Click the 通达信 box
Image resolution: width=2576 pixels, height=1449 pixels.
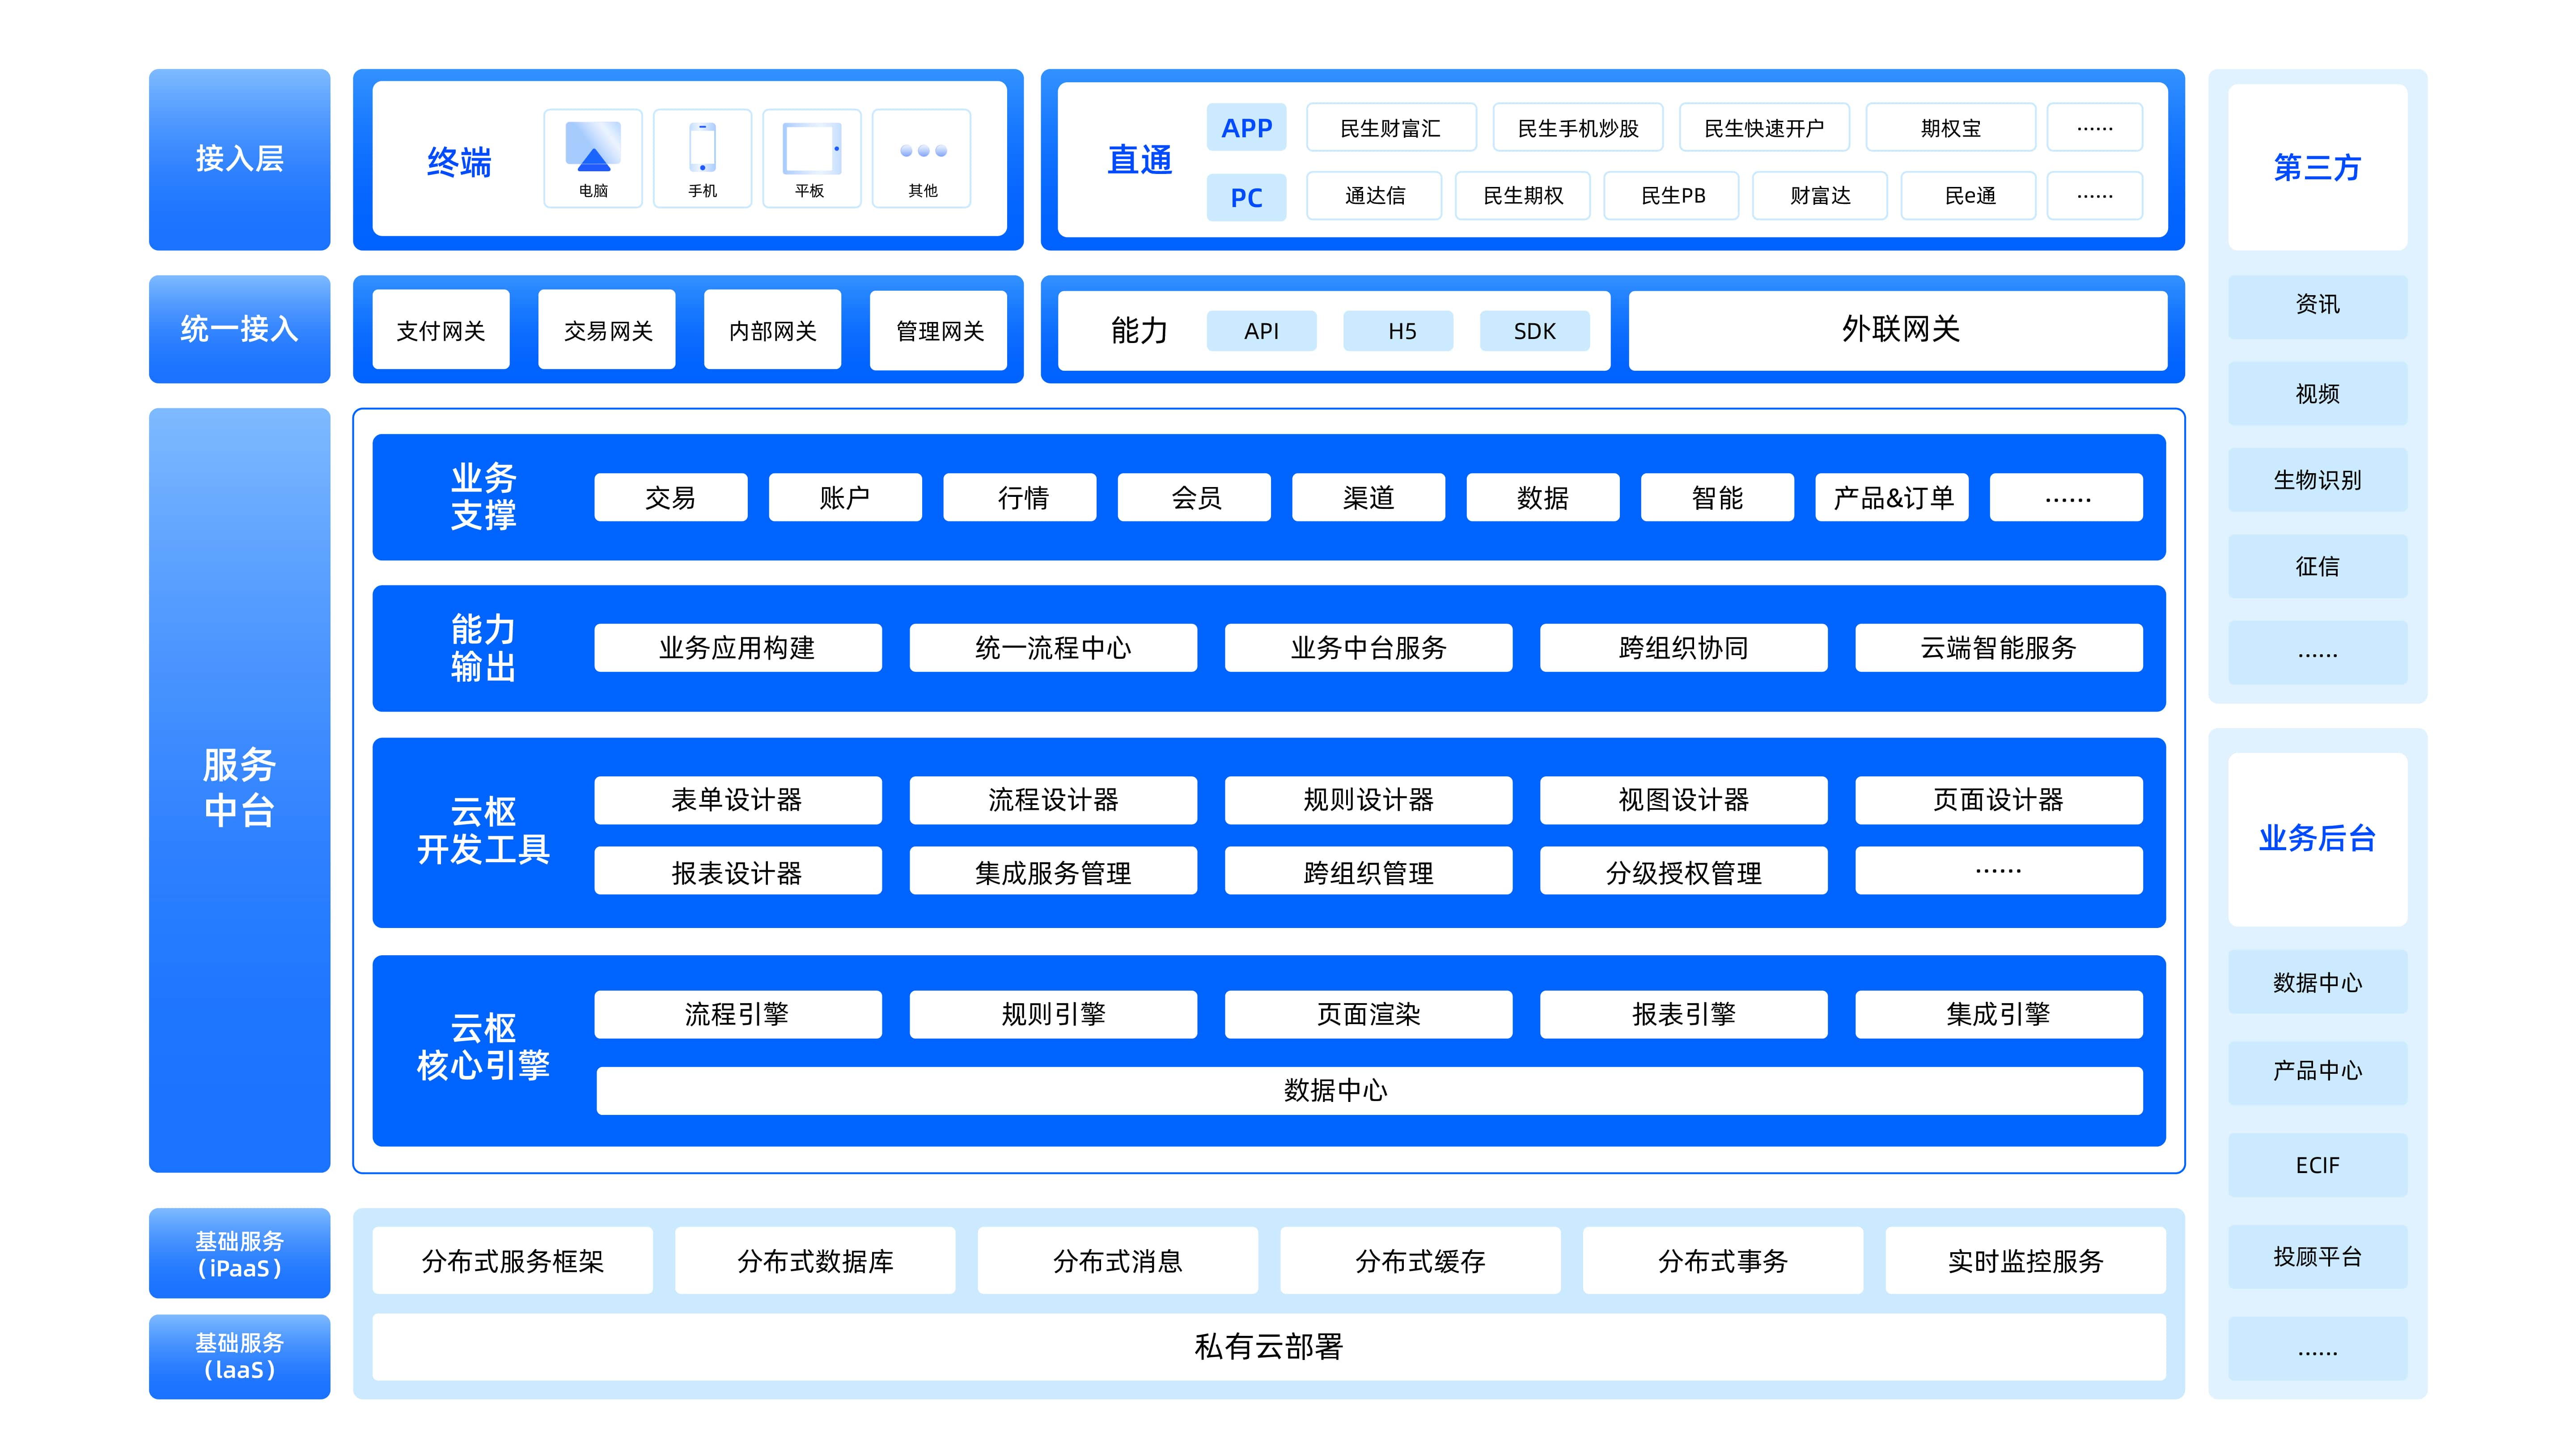pos(1374,196)
